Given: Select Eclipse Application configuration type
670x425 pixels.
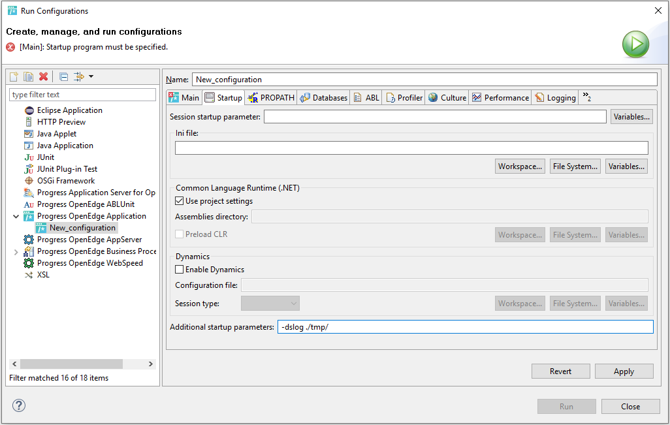Looking at the screenshot, I should point(69,110).
